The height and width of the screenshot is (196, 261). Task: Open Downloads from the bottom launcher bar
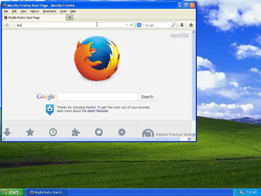pos(7,132)
